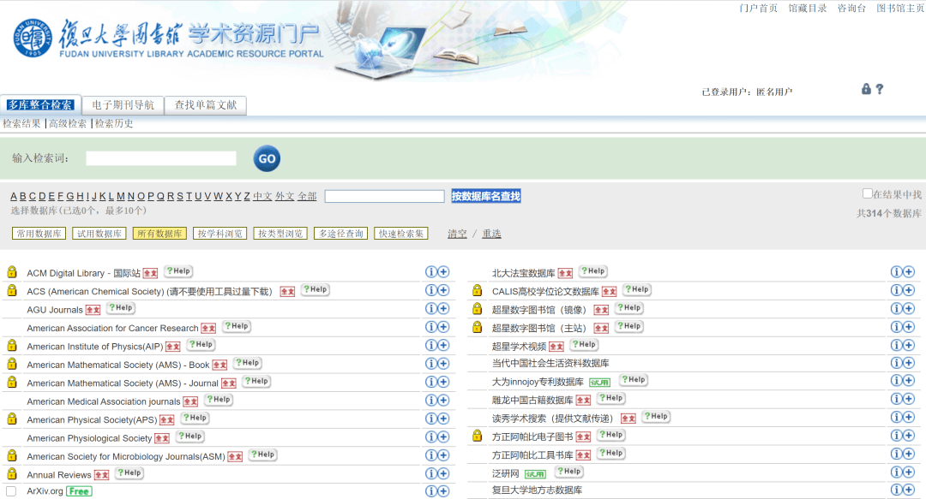The height and width of the screenshot is (499, 926).
Task: Open the question mark help icon in header
Action: click(x=880, y=89)
